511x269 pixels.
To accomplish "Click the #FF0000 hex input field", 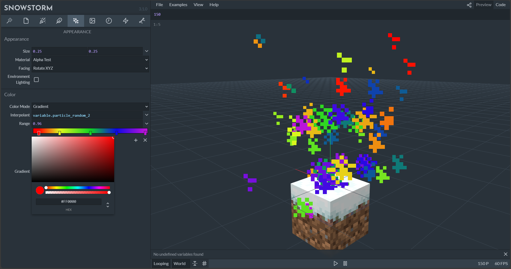I will 69,202.
